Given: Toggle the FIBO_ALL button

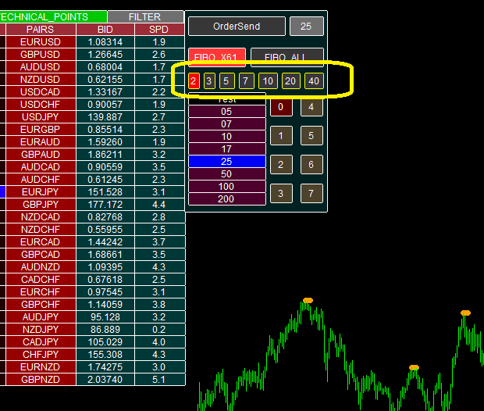Looking at the screenshot, I should pos(287,57).
